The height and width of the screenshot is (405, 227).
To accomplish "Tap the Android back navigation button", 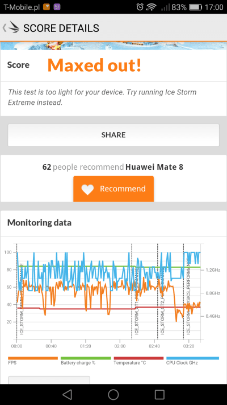I will pos(67,394).
